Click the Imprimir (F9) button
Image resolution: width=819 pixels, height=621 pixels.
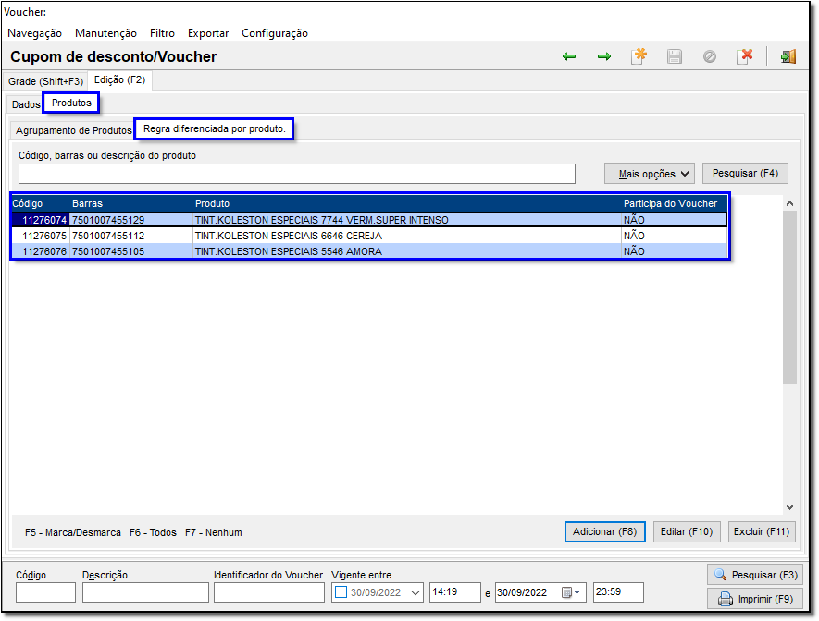click(756, 599)
